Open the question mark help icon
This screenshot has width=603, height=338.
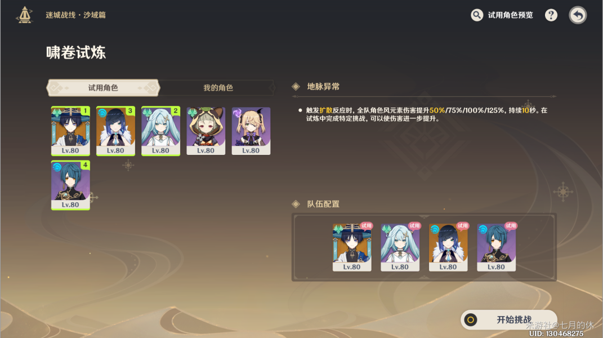pos(551,15)
